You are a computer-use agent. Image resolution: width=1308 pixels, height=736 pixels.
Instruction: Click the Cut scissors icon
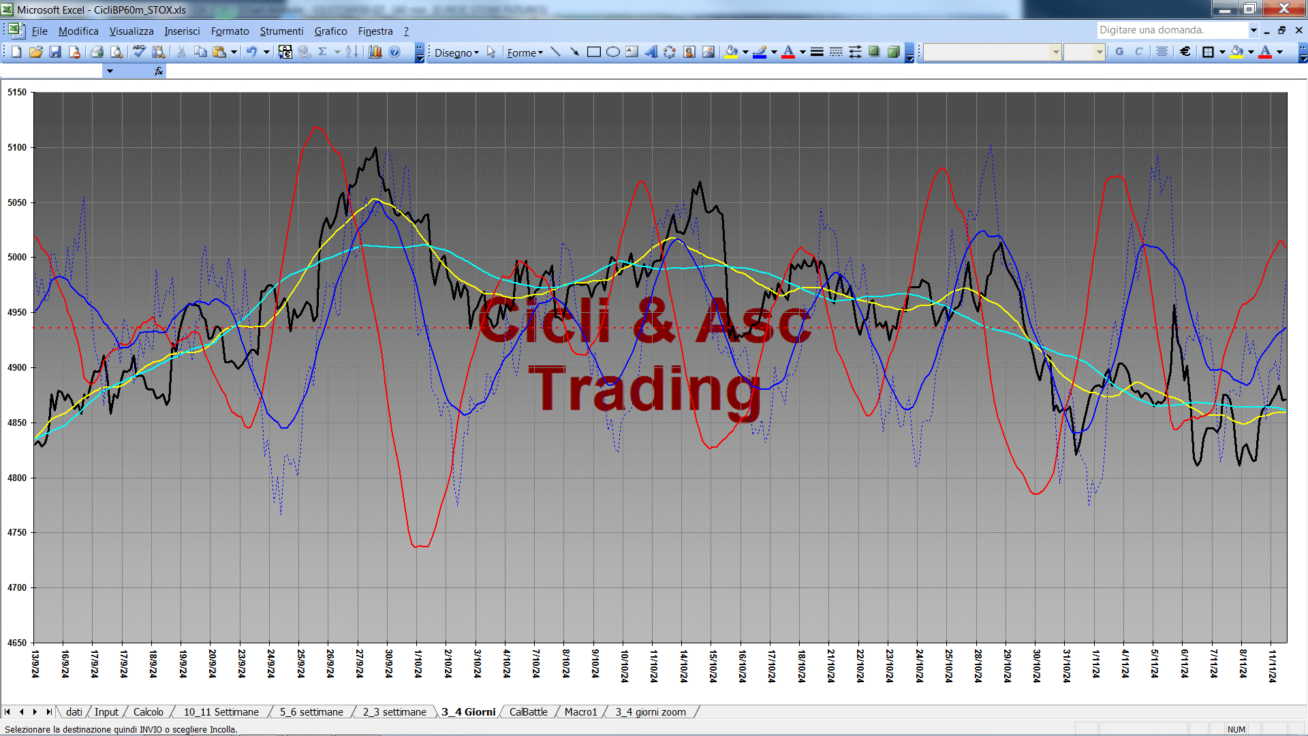click(x=181, y=52)
